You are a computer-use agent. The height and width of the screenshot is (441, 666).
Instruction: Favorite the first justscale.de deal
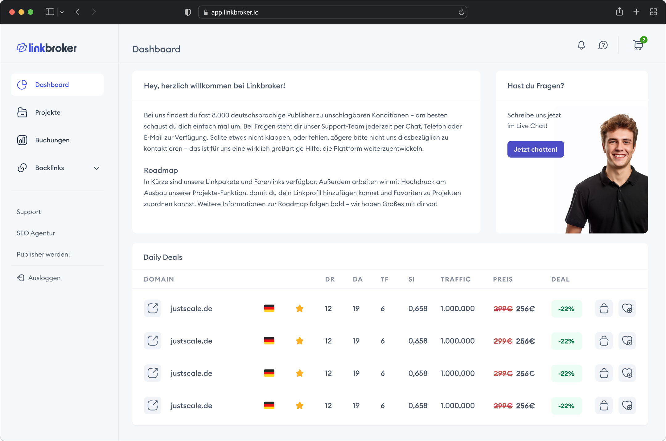tap(627, 308)
